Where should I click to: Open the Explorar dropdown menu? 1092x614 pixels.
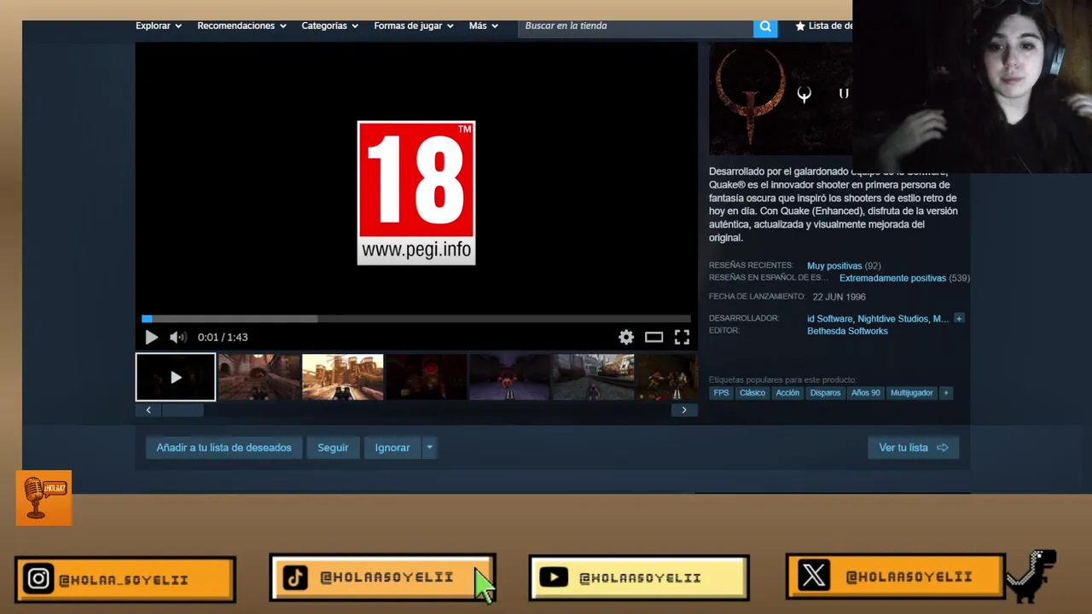pos(159,26)
